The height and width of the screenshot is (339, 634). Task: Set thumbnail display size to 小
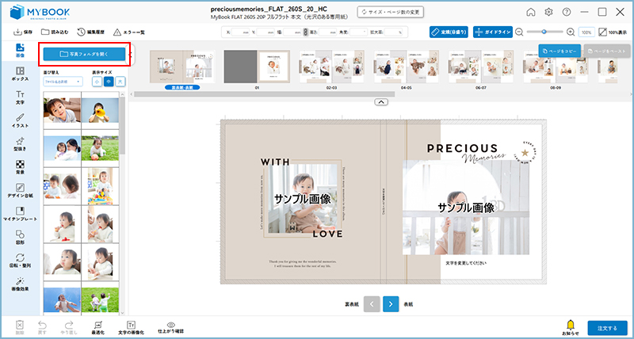[97, 82]
